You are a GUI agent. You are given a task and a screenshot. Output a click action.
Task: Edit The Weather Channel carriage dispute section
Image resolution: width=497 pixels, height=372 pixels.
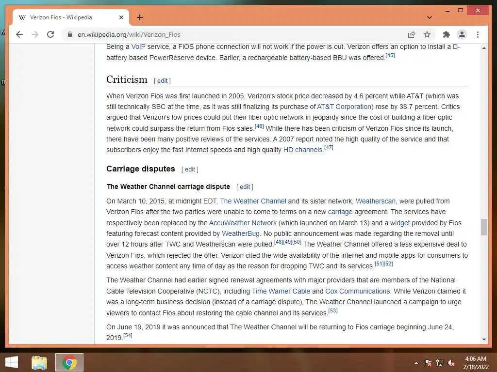point(245,186)
